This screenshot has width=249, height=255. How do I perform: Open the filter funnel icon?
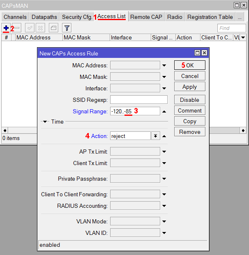pyautogui.click(x=67, y=28)
